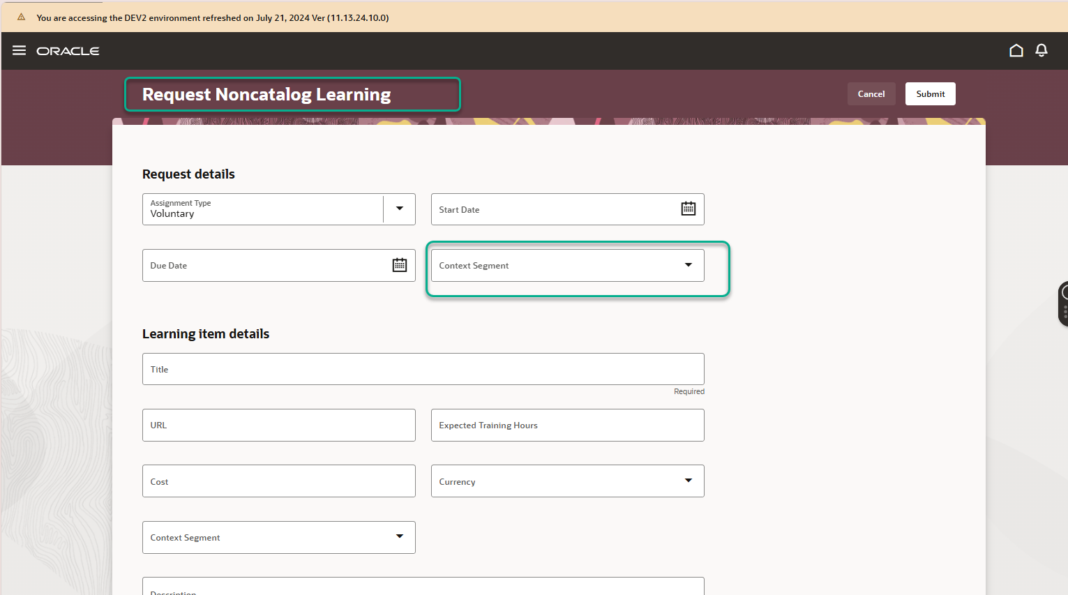The image size is (1068, 595).
Task: Open the Start Date calendar picker
Action: pos(689,209)
